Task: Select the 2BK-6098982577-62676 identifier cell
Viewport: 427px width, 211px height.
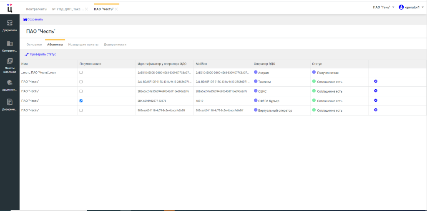Action: click(x=165, y=101)
